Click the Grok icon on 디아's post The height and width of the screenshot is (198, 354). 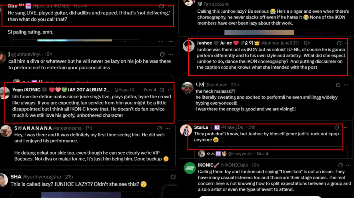point(338,85)
